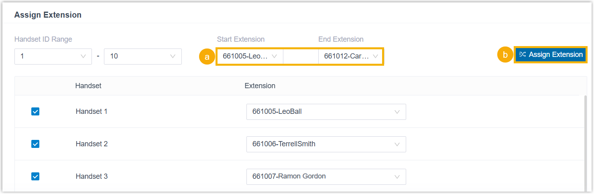This screenshot has height=194, width=594.
Task: Expand the 661006-TerrellSmith extension dropdown
Action: [x=325, y=144]
